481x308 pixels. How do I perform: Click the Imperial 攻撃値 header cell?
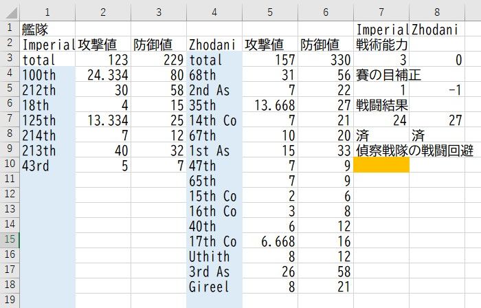click(103, 44)
